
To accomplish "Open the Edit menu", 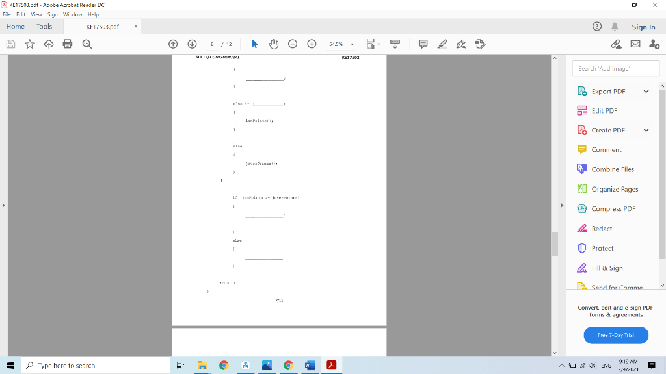I will coord(21,14).
